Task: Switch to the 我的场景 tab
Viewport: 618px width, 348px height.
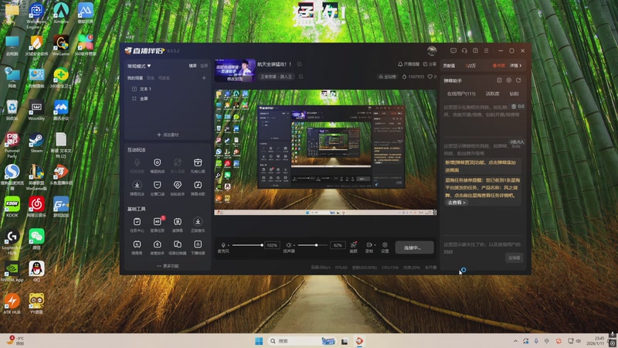Action: click(134, 78)
